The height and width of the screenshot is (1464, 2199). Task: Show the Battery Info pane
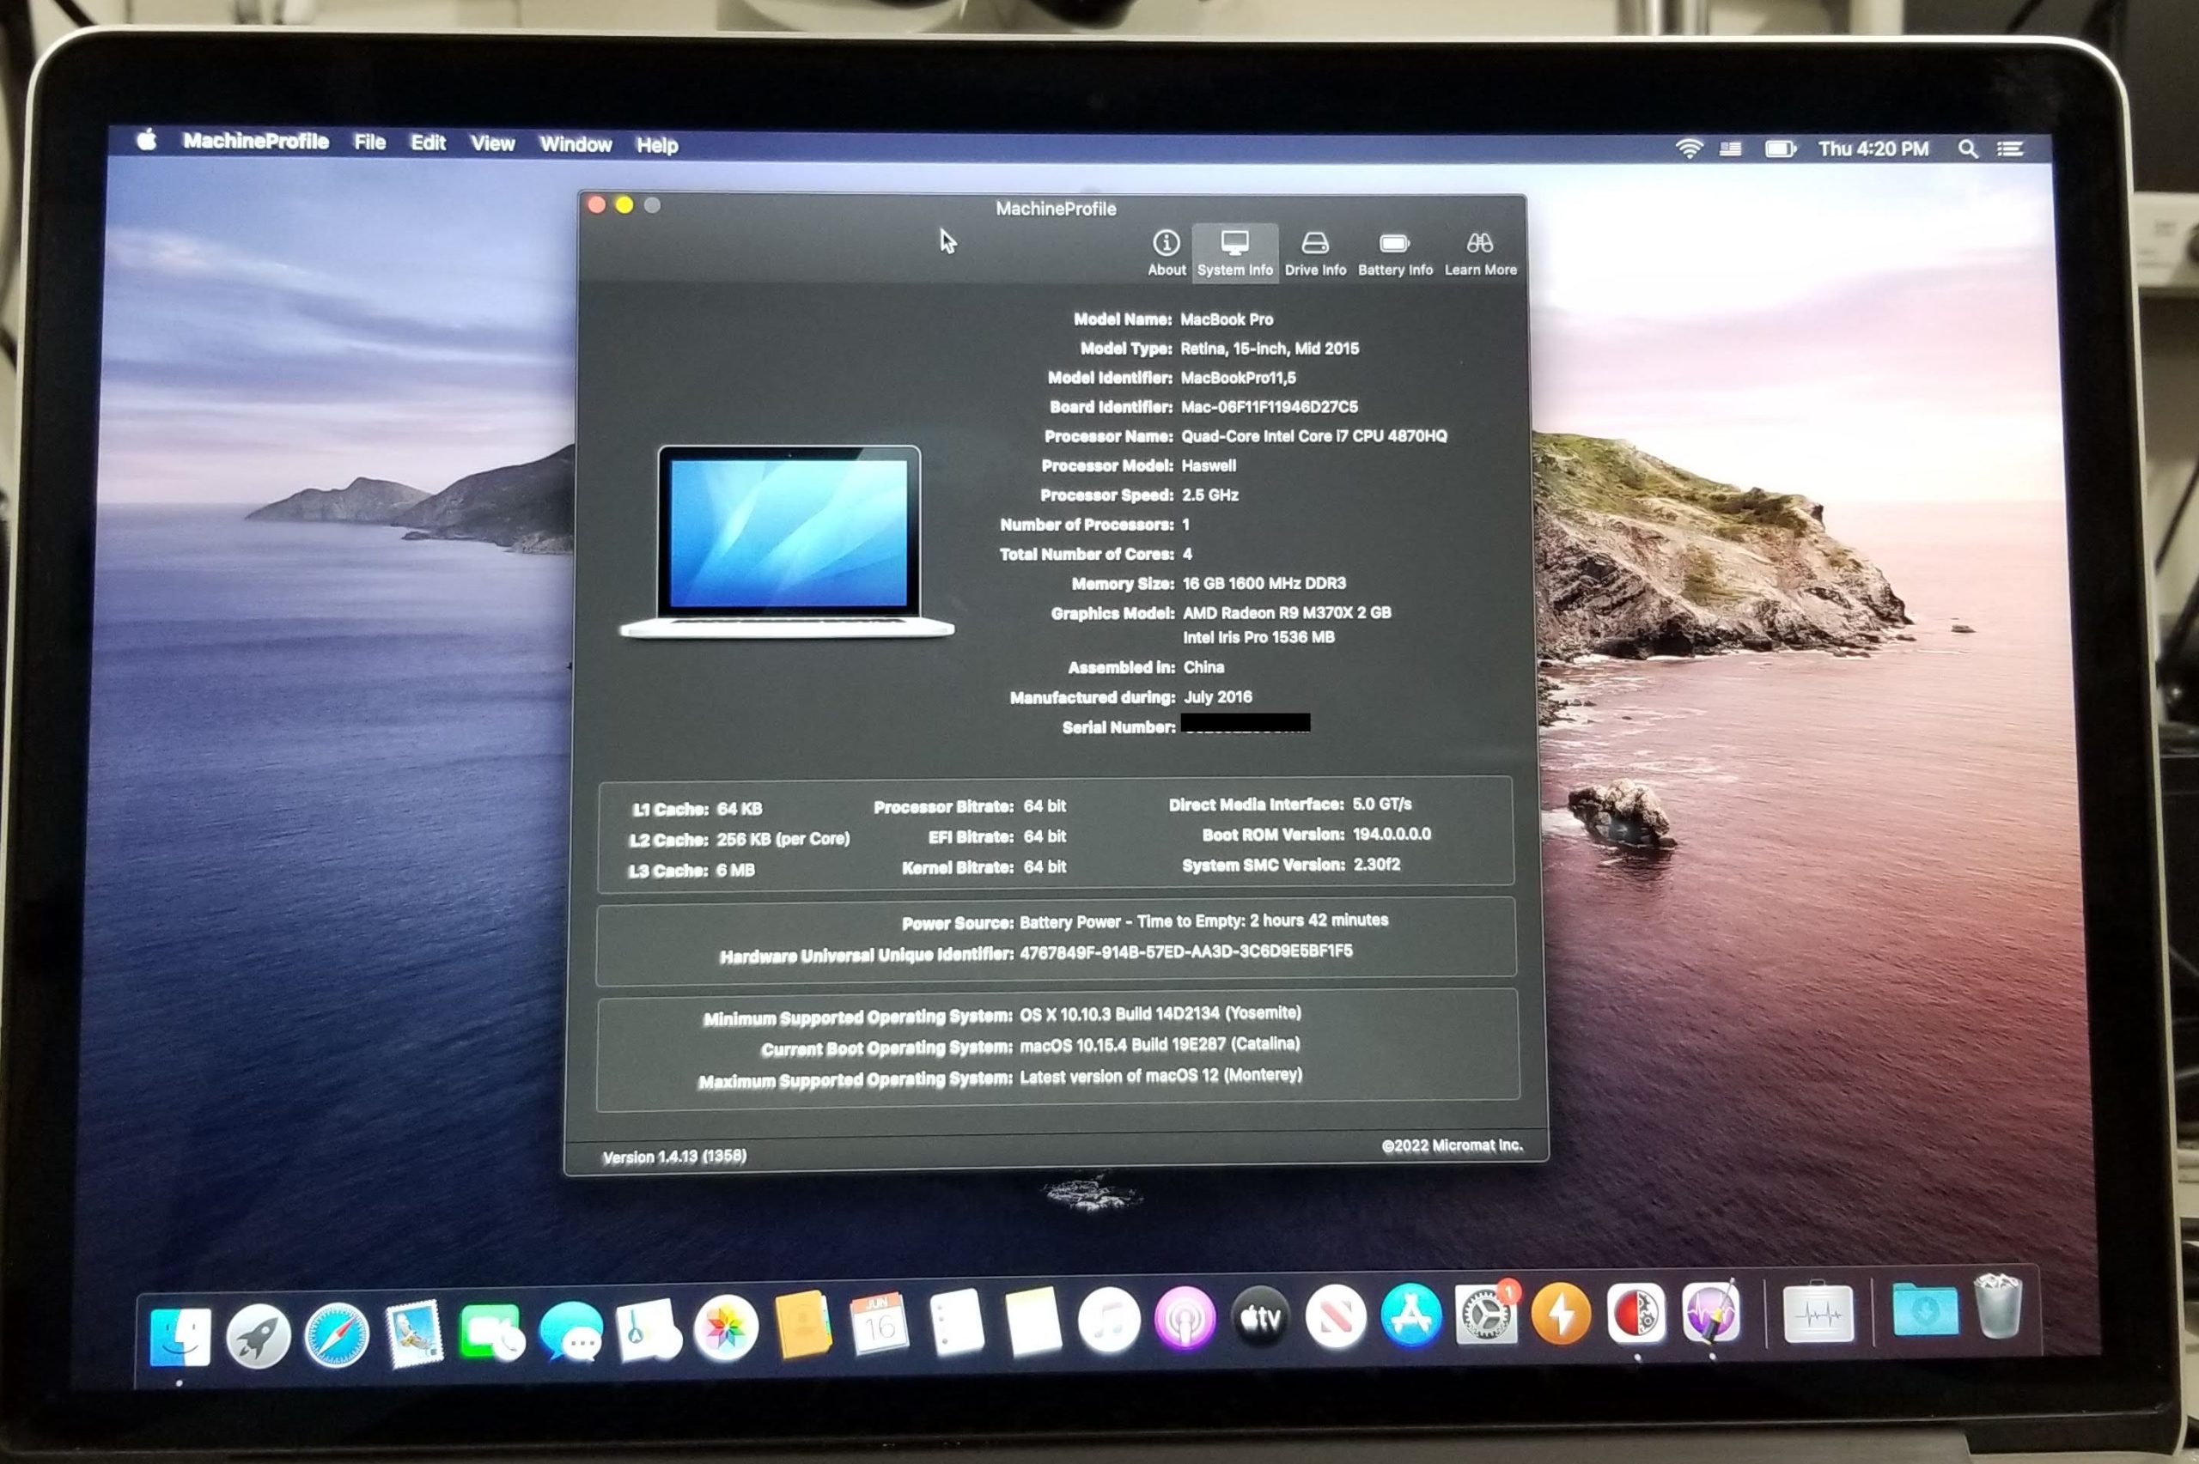[1395, 254]
